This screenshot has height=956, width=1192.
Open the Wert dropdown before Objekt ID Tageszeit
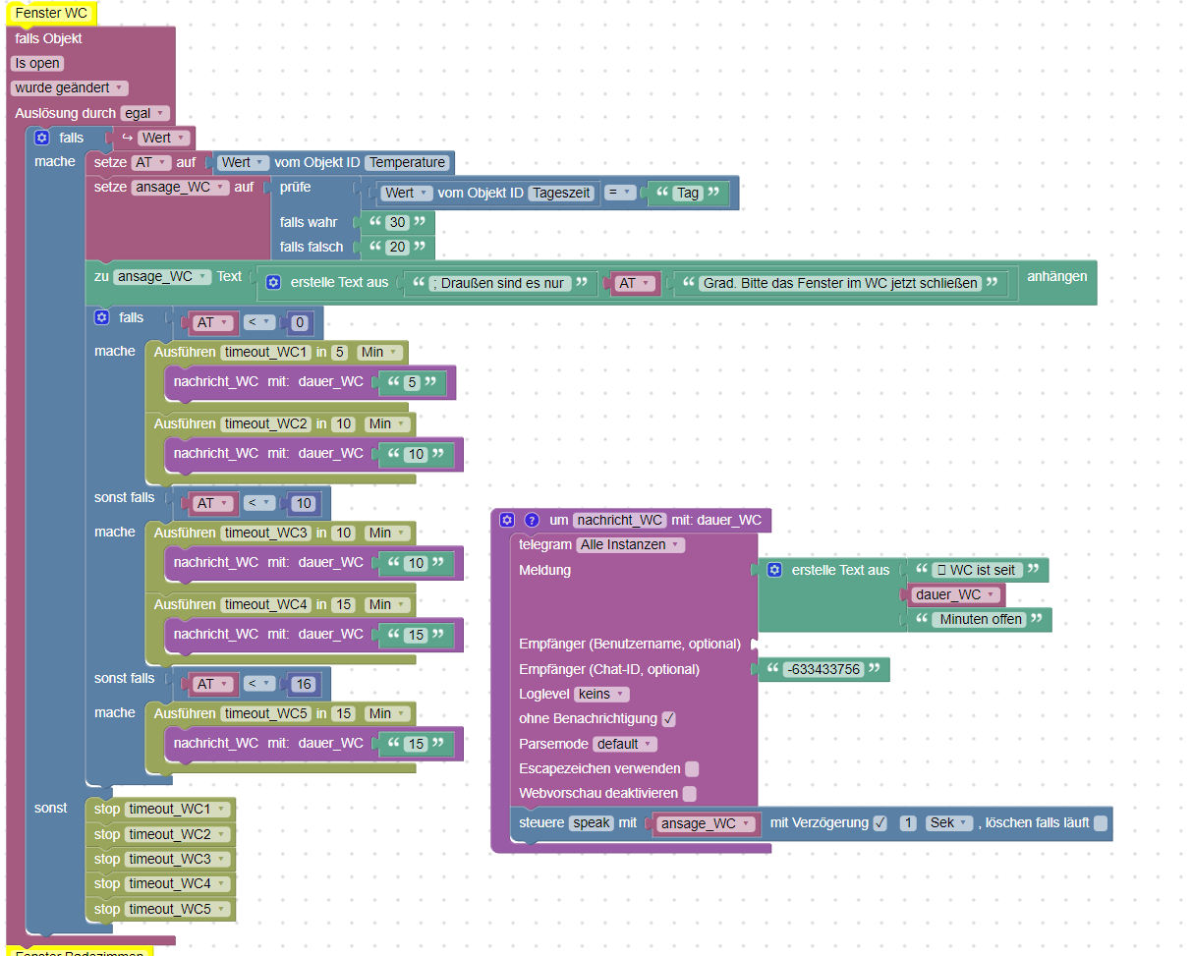(x=408, y=193)
